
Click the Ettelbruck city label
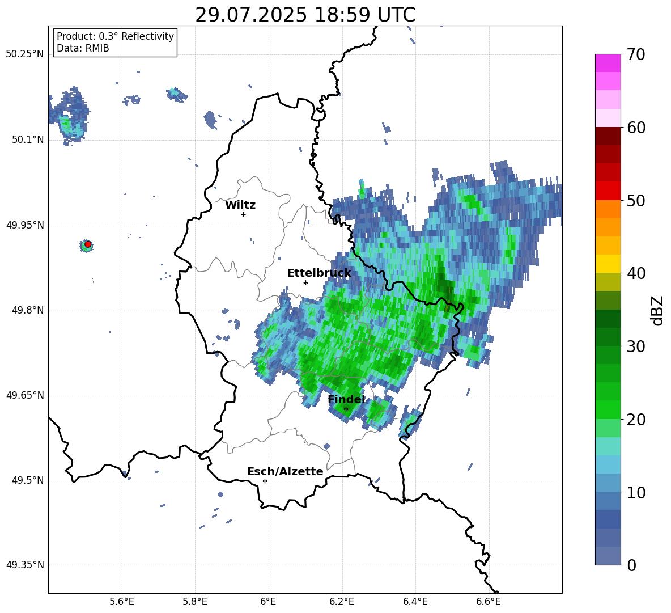click(319, 273)
